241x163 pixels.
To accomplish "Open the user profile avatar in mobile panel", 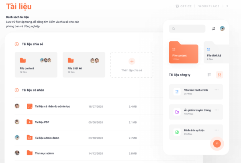I will pyautogui.click(x=222, y=29).
